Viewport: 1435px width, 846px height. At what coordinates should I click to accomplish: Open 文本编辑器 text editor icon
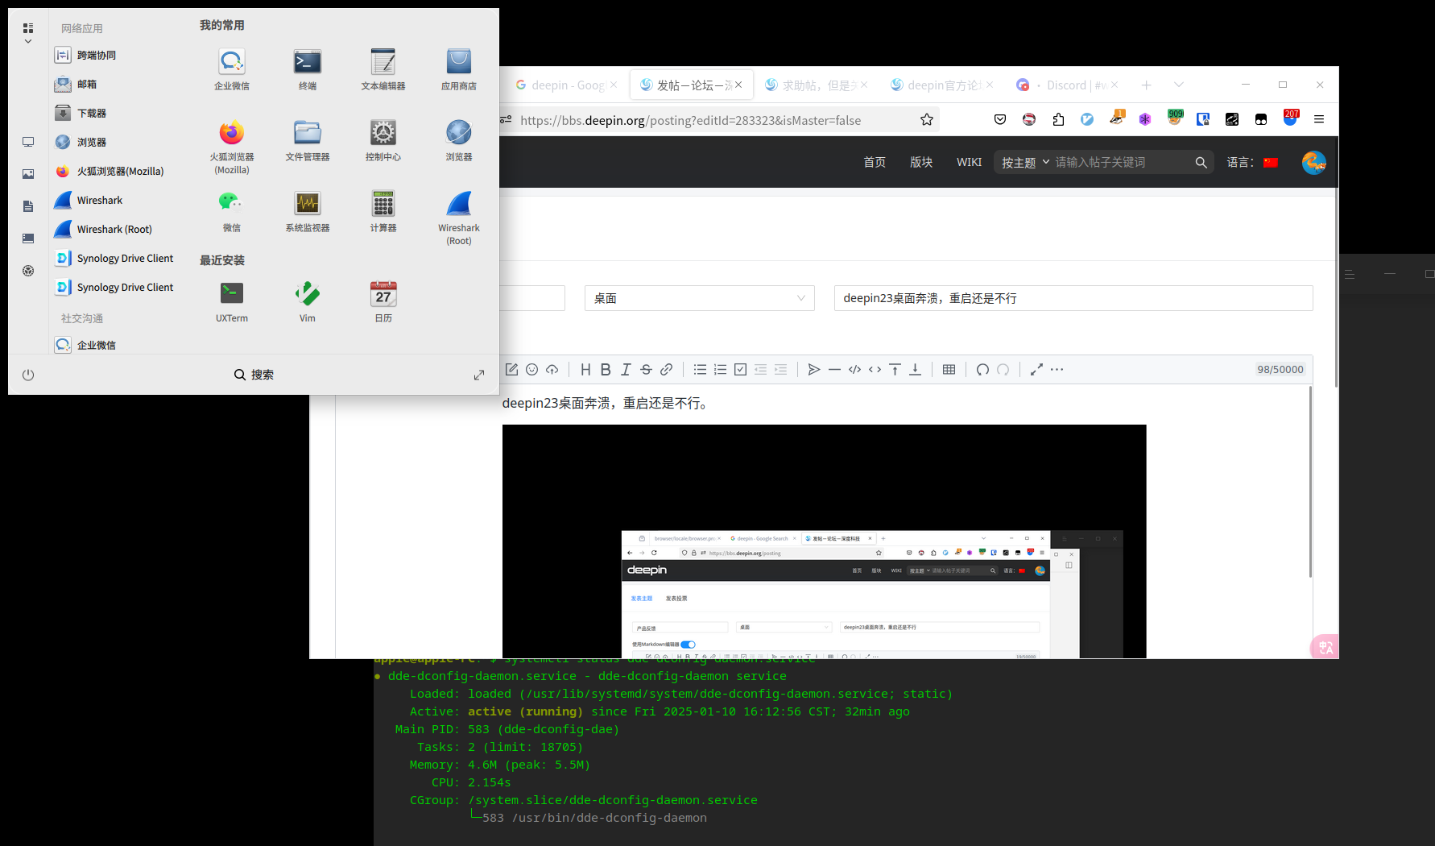point(383,68)
